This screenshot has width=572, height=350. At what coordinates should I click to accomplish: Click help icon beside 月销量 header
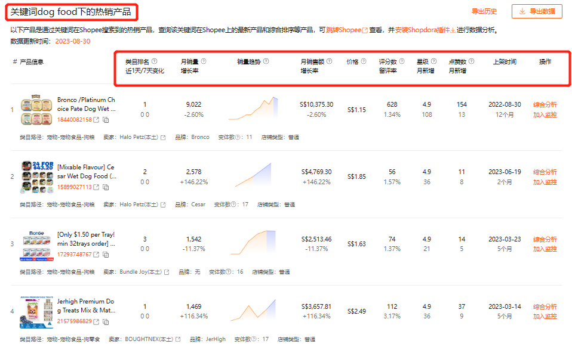pyautogui.click(x=204, y=61)
